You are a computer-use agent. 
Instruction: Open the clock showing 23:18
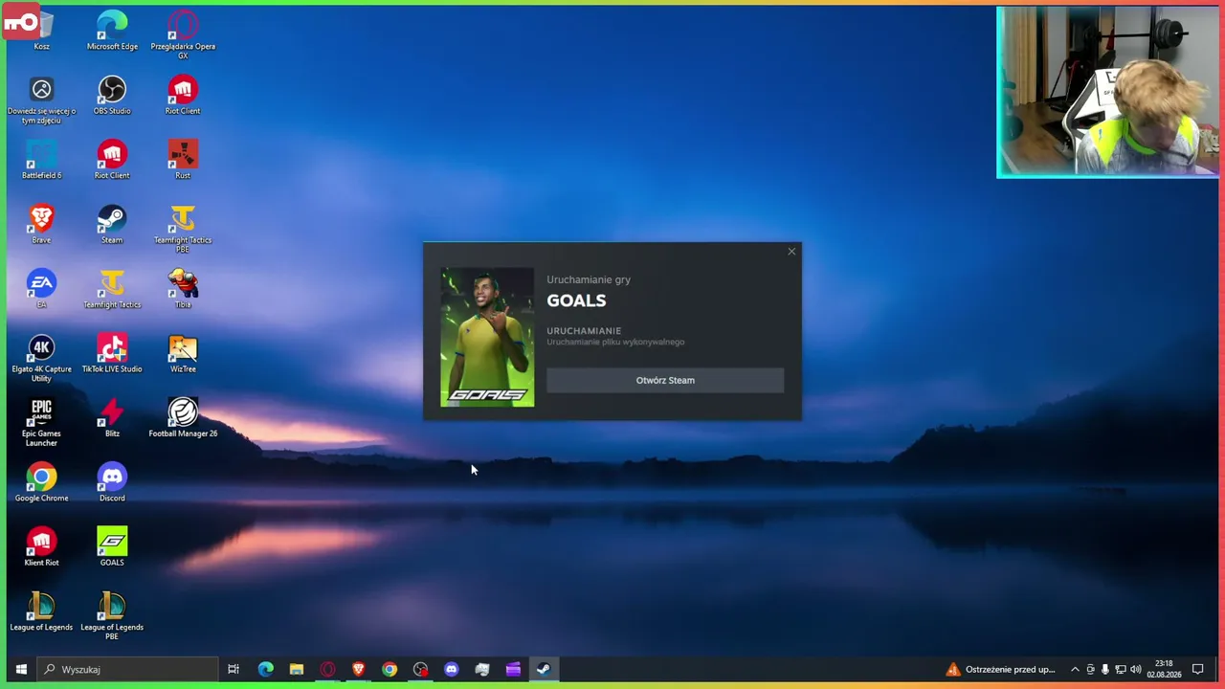click(1164, 669)
